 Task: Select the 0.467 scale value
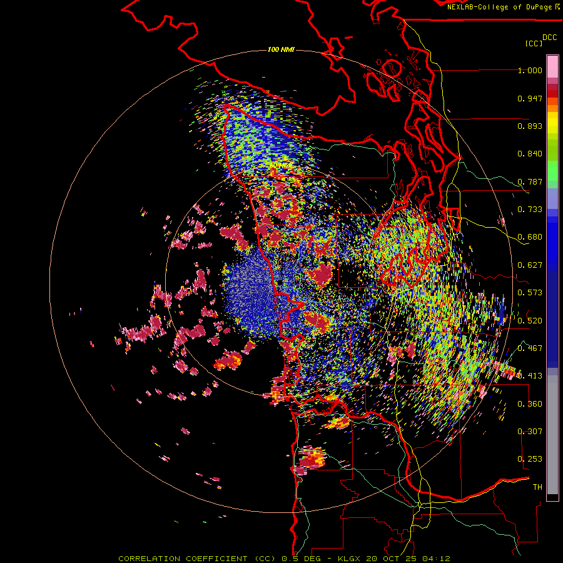coord(530,348)
